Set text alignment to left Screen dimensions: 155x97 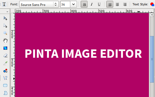(110, 4)
